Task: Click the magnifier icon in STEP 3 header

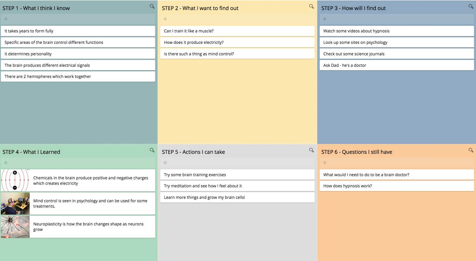Action: tap(471, 6)
